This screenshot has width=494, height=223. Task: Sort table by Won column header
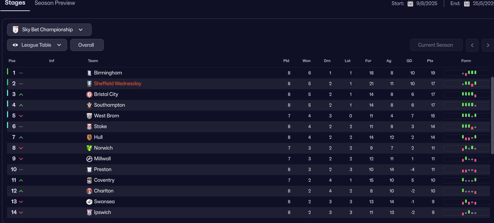pyautogui.click(x=307, y=61)
